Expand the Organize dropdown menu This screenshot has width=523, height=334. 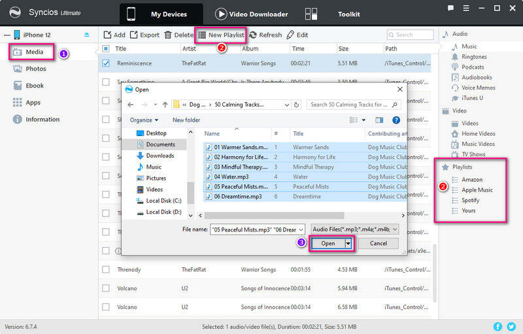(144, 120)
